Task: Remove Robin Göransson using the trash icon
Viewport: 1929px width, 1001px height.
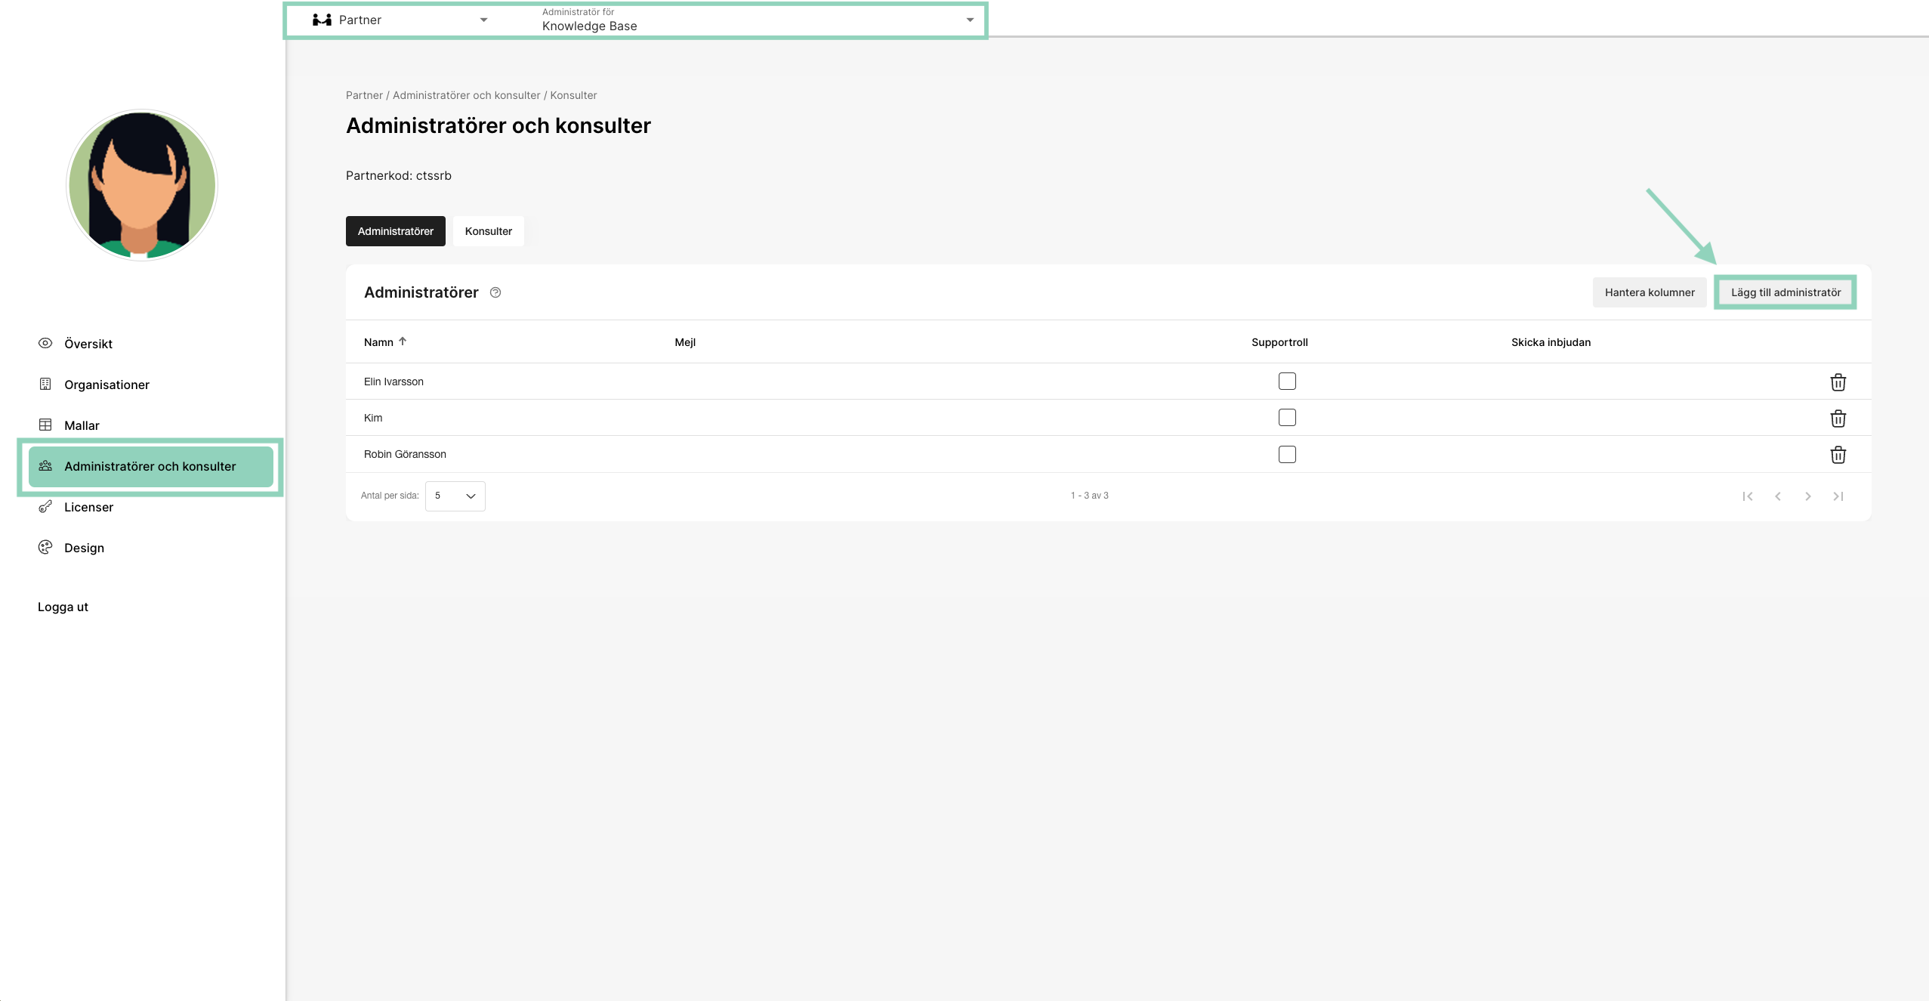Action: 1838,455
